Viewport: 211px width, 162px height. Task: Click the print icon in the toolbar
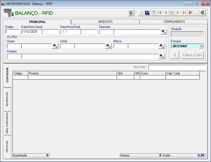click(x=153, y=13)
